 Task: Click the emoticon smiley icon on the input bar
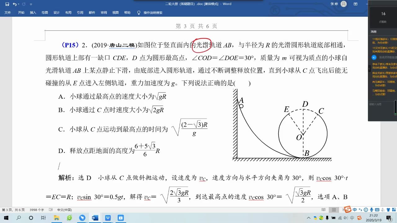point(366,210)
